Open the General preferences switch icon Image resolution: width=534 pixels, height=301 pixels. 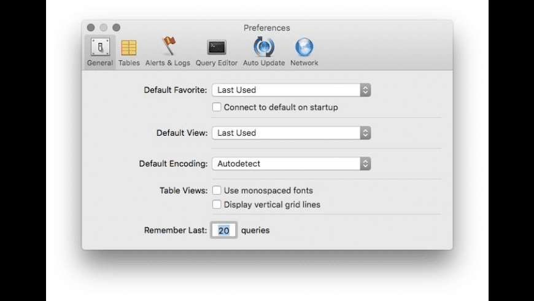[x=100, y=47]
